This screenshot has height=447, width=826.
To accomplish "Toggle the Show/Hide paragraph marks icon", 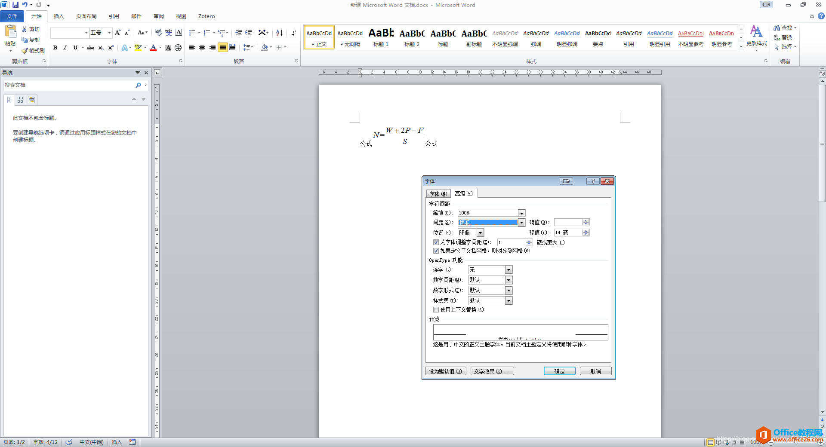I will pyautogui.click(x=294, y=33).
